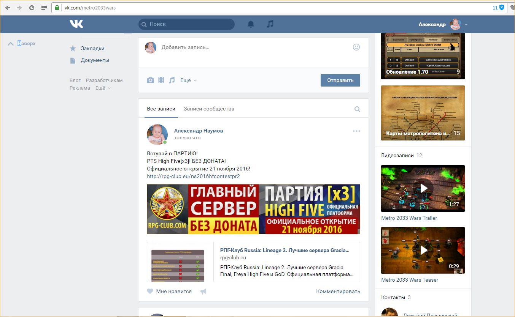The width and height of the screenshot is (515, 317).
Task: Open the rpg-club.eu contest link in post
Action: (194, 176)
